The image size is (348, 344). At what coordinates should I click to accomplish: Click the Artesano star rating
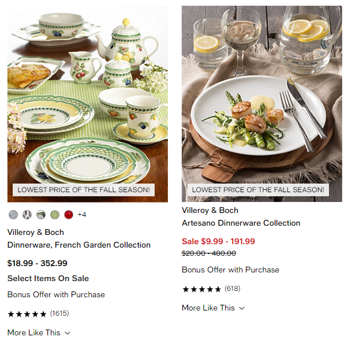coord(202,289)
